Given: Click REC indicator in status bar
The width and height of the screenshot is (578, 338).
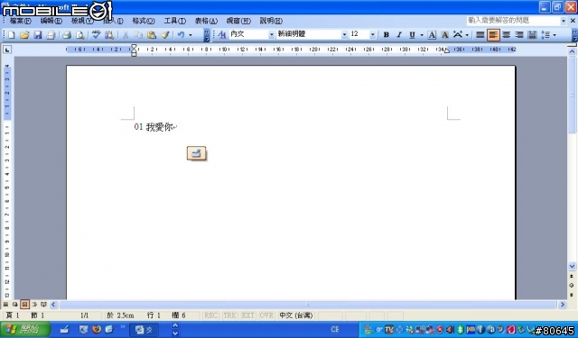Looking at the screenshot, I should coord(210,315).
